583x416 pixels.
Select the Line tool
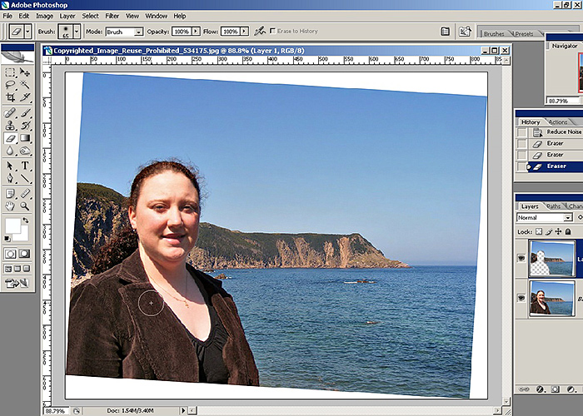[25, 178]
